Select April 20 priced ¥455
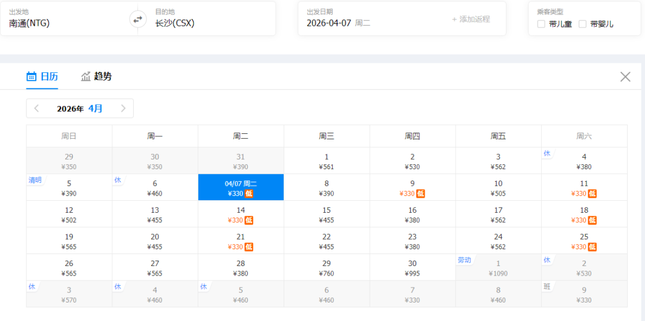The image size is (645, 321). [x=155, y=241]
